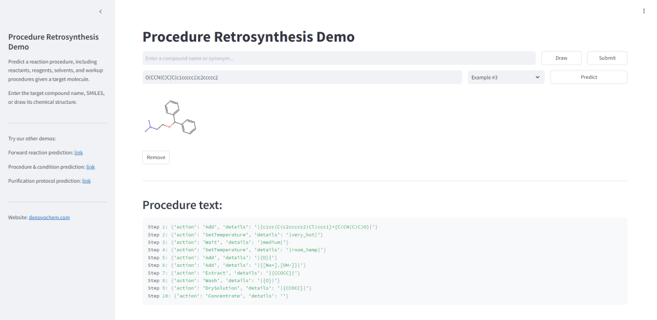Open the three-dot options menu
Image resolution: width=657 pixels, height=320 pixels.
click(643, 11)
